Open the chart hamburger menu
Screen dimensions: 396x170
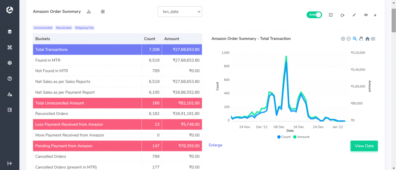click(x=373, y=39)
